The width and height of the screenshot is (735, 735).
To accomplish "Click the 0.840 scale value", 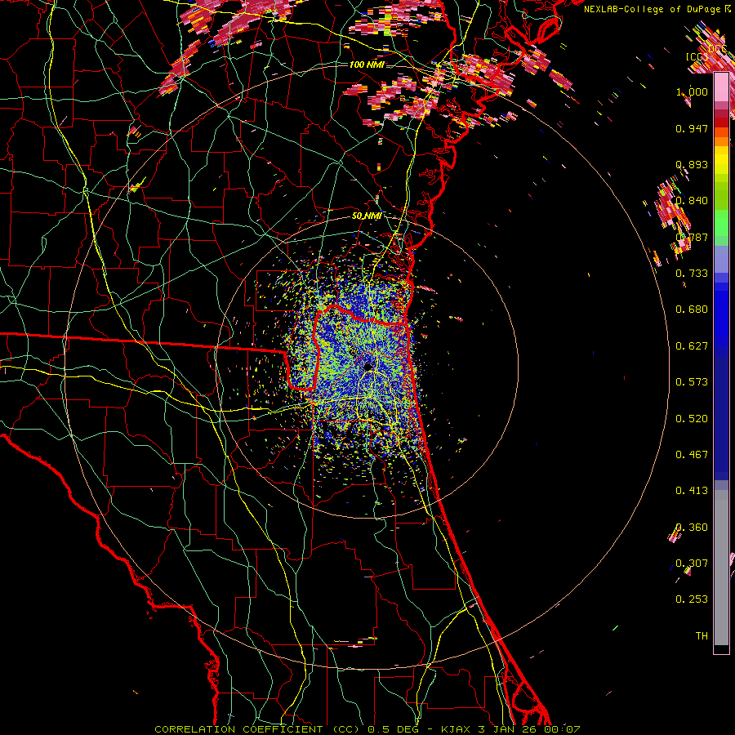I will pyautogui.click(x=692, y=201).
